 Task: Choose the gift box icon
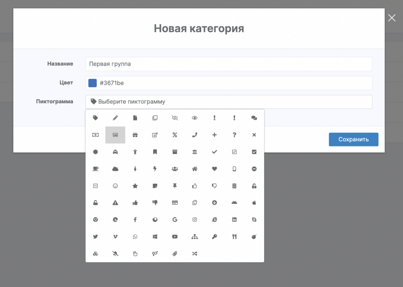pyautogui.click(x=135, y=135)
